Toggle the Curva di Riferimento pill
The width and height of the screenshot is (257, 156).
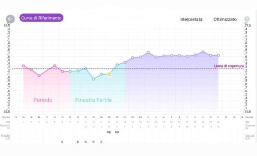click(x=41, y=18)
